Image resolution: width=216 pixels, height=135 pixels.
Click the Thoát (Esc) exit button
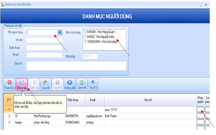pyautogui.click(x=10, y=84)
